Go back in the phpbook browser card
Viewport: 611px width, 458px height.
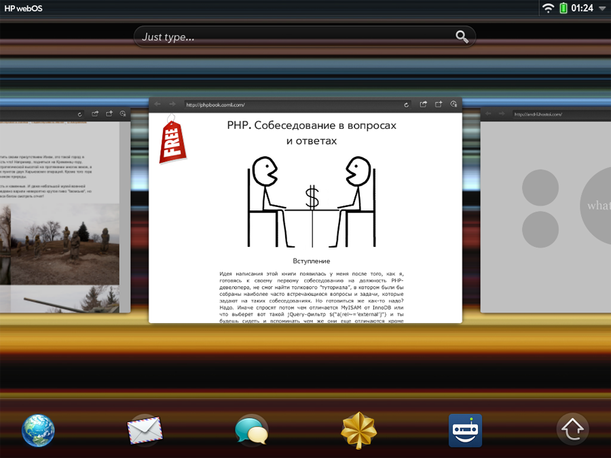pos(158,104)
